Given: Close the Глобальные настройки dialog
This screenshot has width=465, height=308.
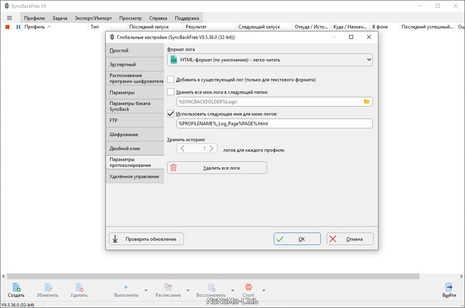Looking at the screenshot, I should [369, 37].
